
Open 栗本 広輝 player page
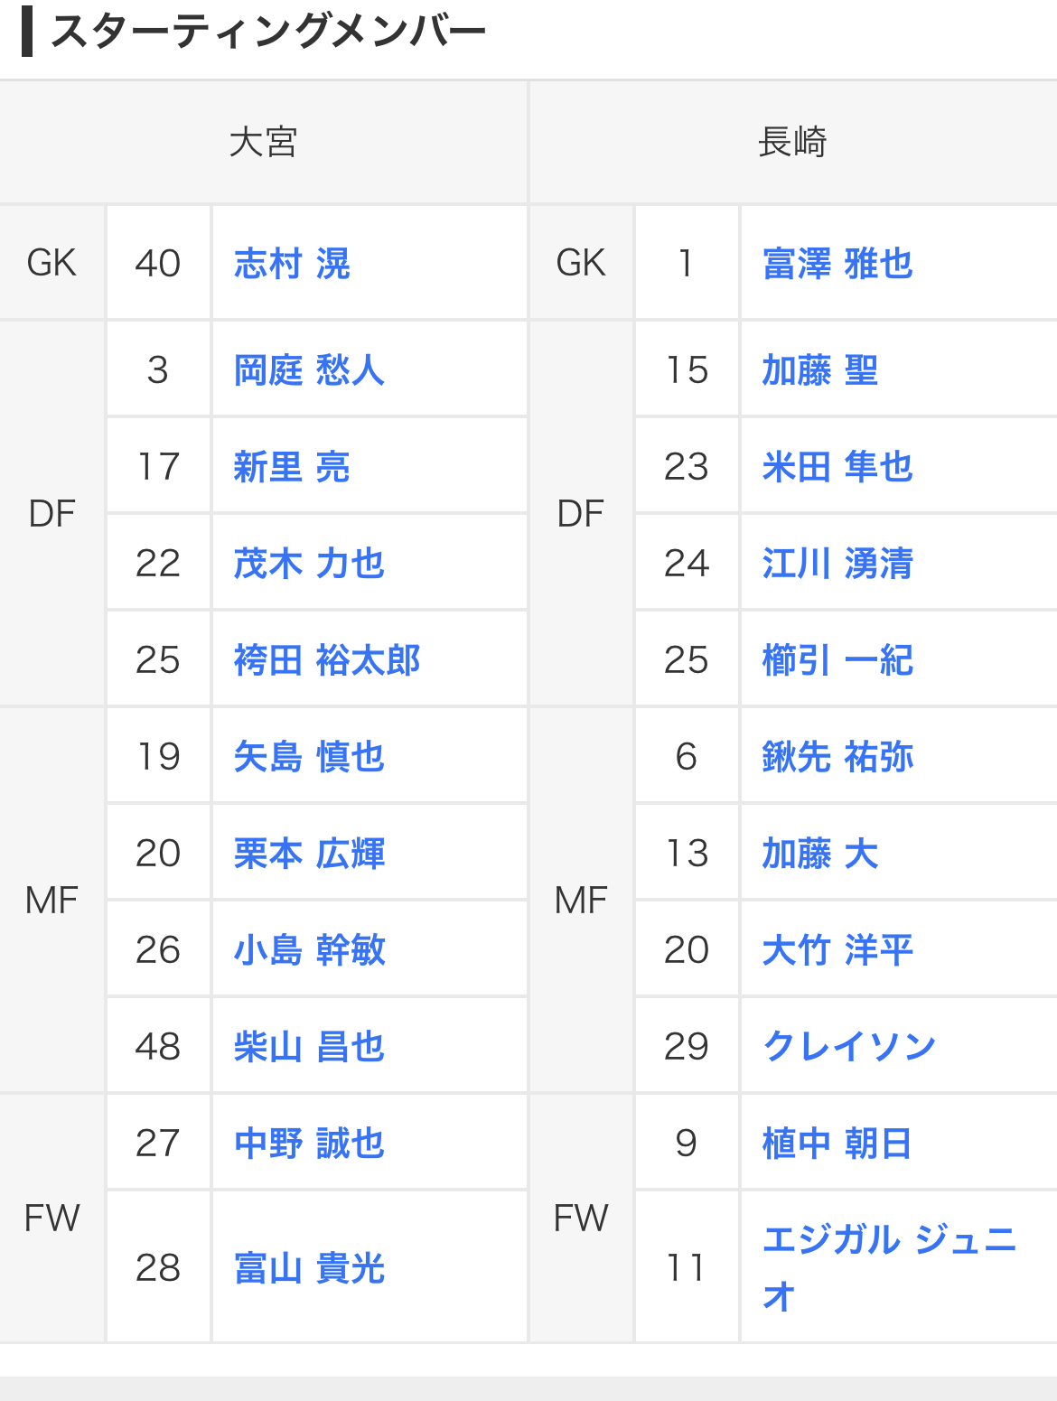tap(309, 854)
